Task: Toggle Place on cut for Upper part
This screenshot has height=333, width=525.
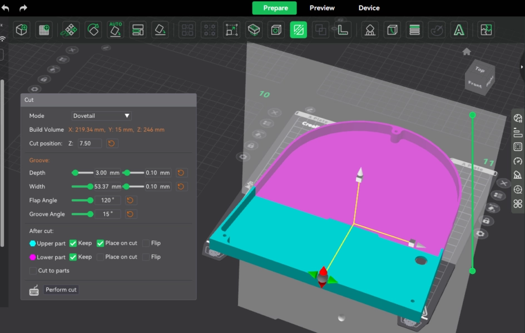Action: (x=100, y=243)
